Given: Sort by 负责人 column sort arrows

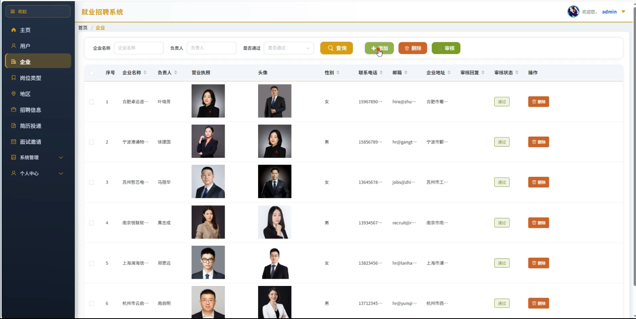Looking at the screenshot, I should pos(176,72).
